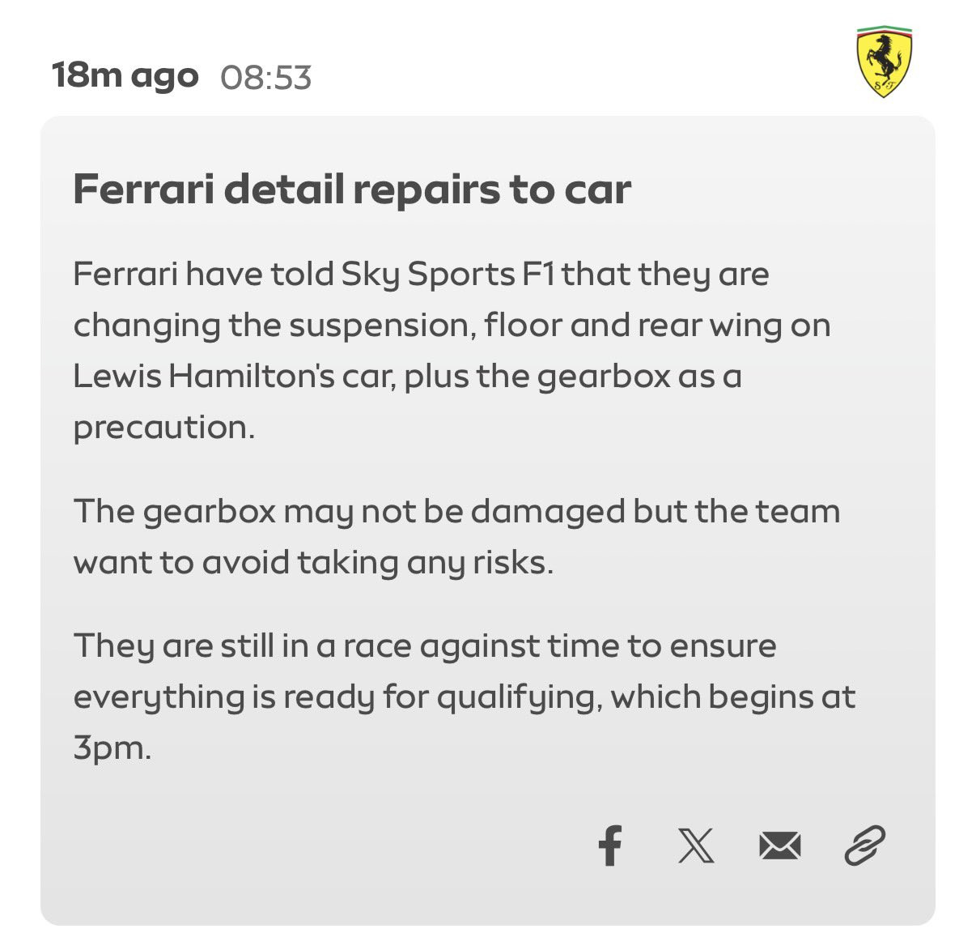
Task: Share the post on X
Action: coord(695,846)
